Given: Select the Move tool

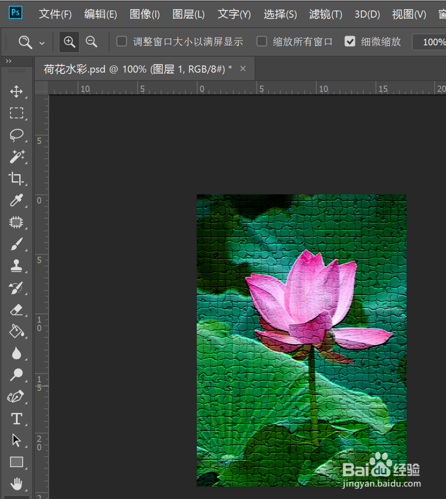Looking at the screenshot, I should [x=17, y=92].
